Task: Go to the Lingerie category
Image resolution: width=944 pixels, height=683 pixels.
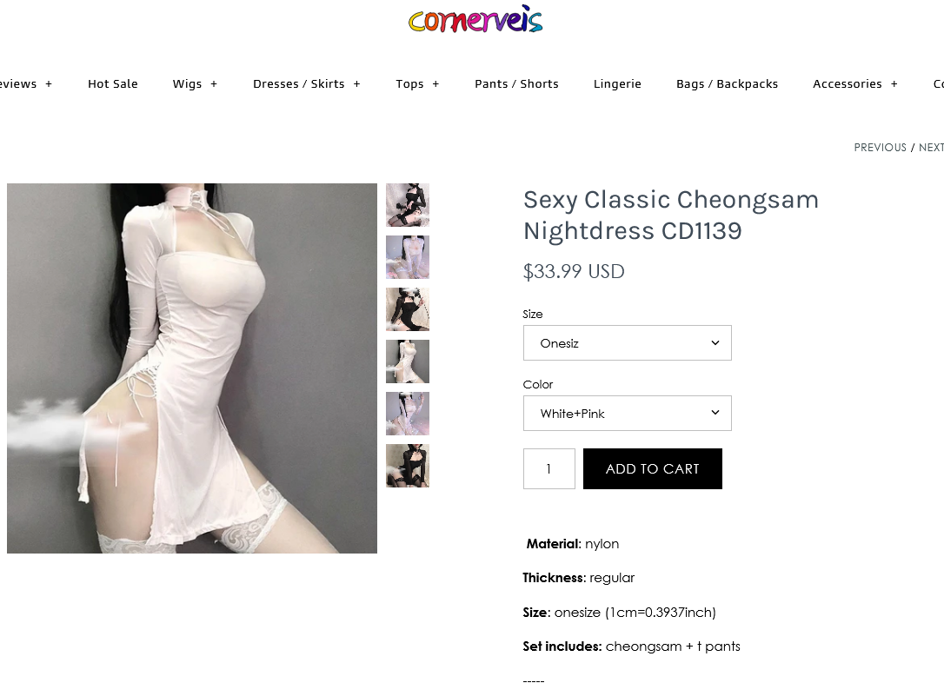Action: tap(617, 83)
